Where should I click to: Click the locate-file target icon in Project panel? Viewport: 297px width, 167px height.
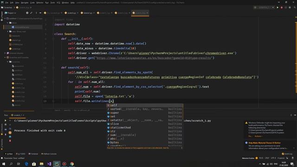click(27, 13)
